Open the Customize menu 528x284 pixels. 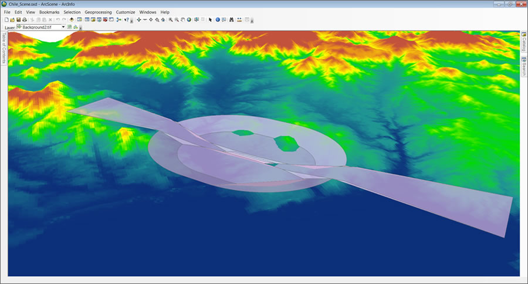coord(126,12)
